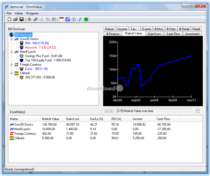210x176 pixels.
Task: Click the IBM stock cup icon
Action: tap(22, 43)
